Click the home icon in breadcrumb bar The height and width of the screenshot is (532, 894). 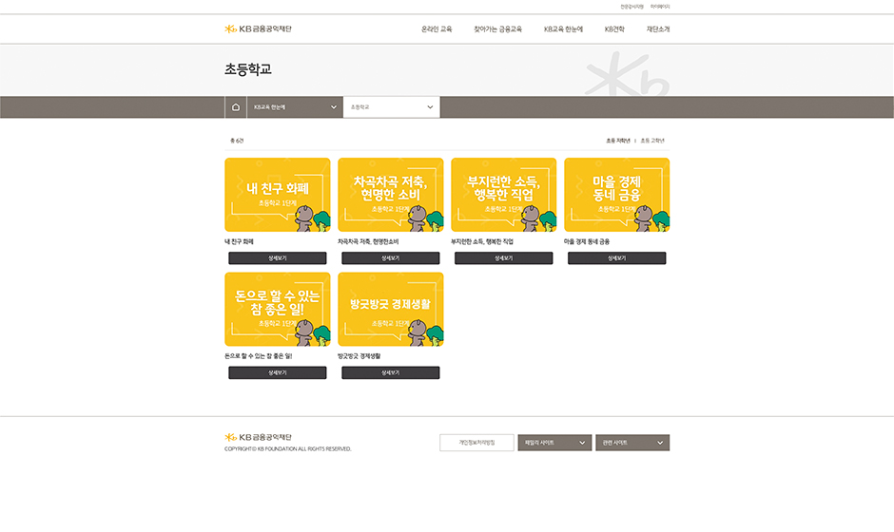coord(236,107)
